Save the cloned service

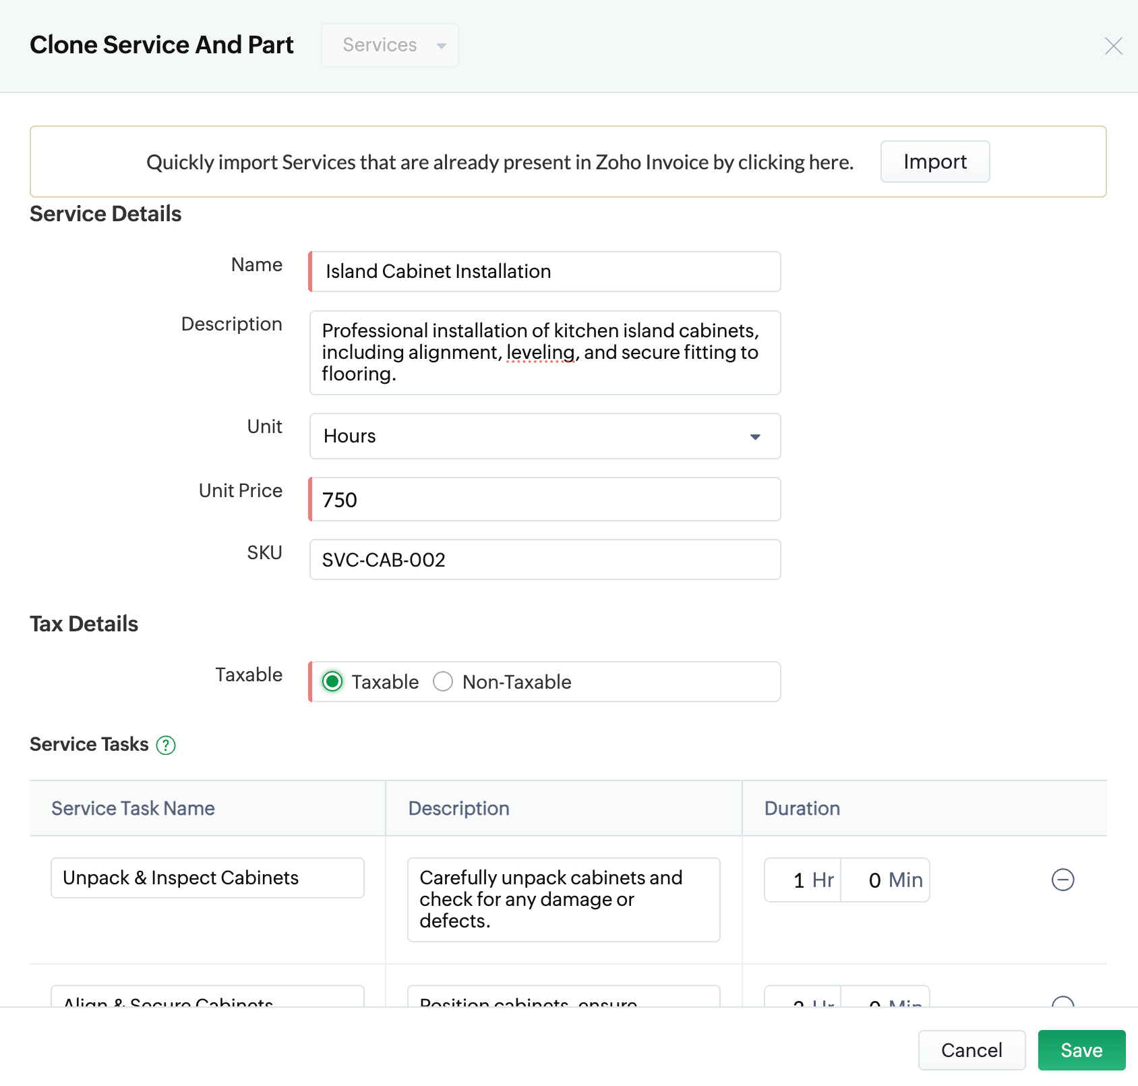click(1081, 1050)
